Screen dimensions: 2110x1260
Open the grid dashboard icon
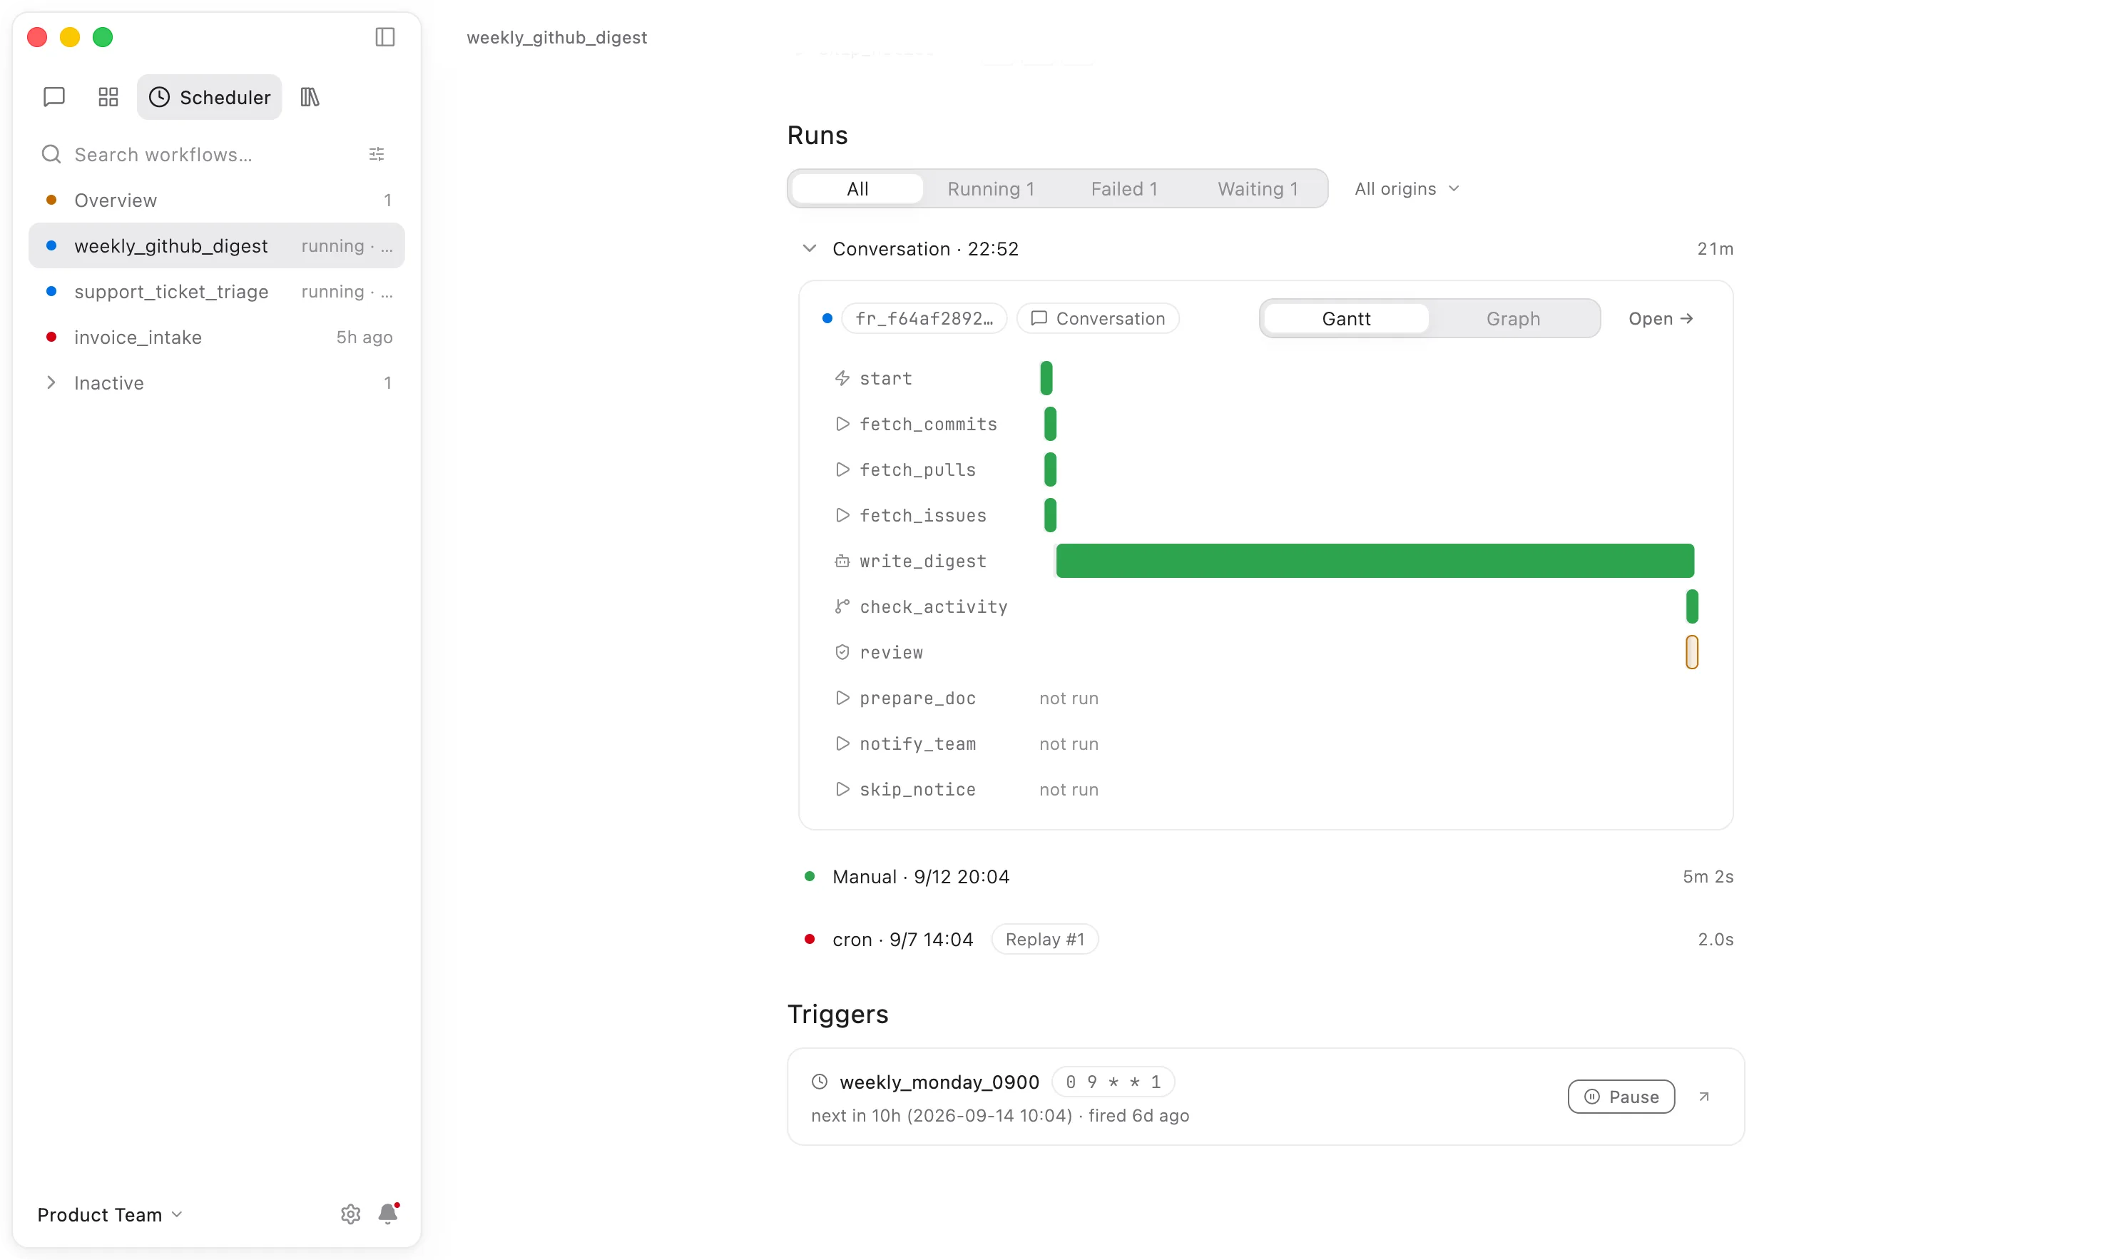[108, 97]
